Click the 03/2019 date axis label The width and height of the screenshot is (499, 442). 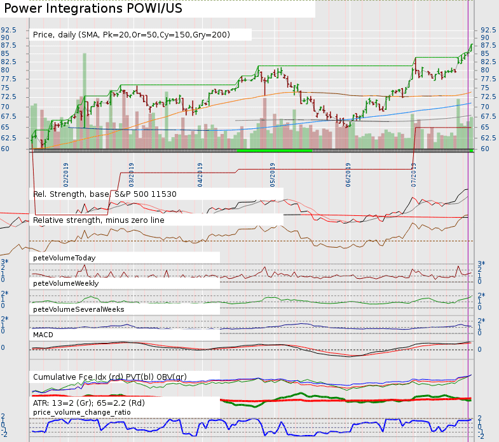[131, 175]
